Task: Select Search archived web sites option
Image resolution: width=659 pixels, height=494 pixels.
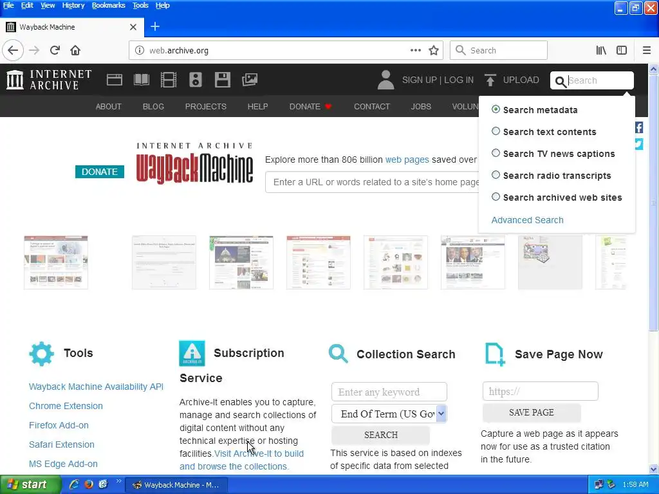Action: (x=496, y=197)
